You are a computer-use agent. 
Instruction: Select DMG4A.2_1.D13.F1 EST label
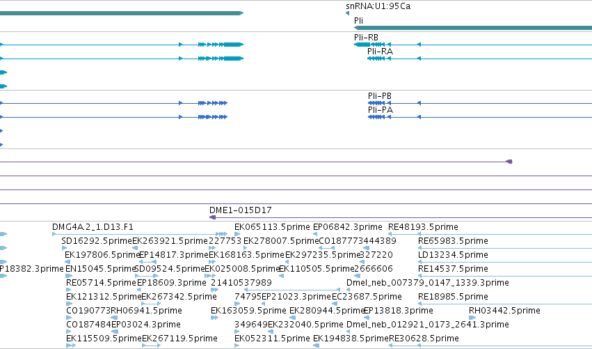pos(93,227)
